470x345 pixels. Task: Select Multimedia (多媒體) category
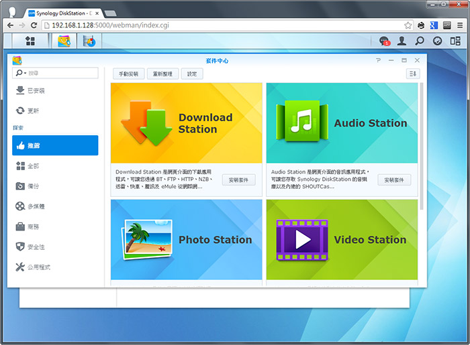pyautogui.click(x=55, y=206)
